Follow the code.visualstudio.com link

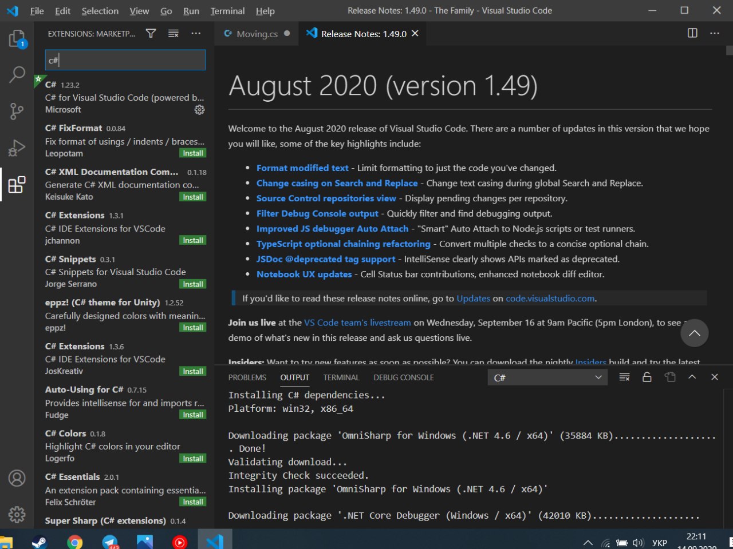pyautogui.click(x=550, y=299)
